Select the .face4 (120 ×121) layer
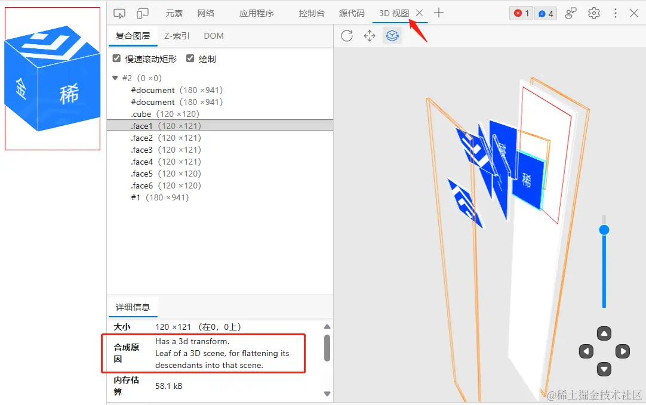Image resolution: width=646 pixels, height=405 pixels. (220, 162)
